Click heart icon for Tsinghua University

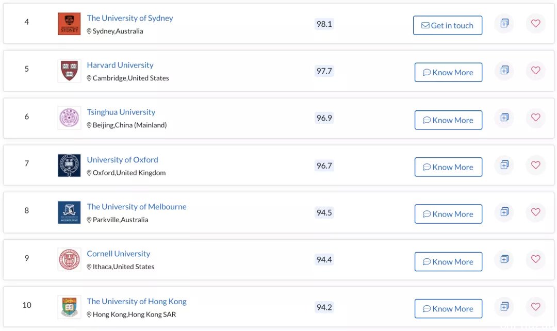(x=535, y=118)
